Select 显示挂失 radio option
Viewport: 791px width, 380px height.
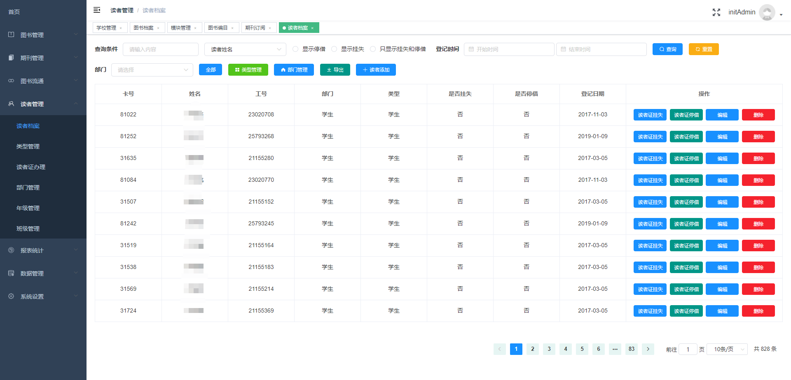pos(334,49)
